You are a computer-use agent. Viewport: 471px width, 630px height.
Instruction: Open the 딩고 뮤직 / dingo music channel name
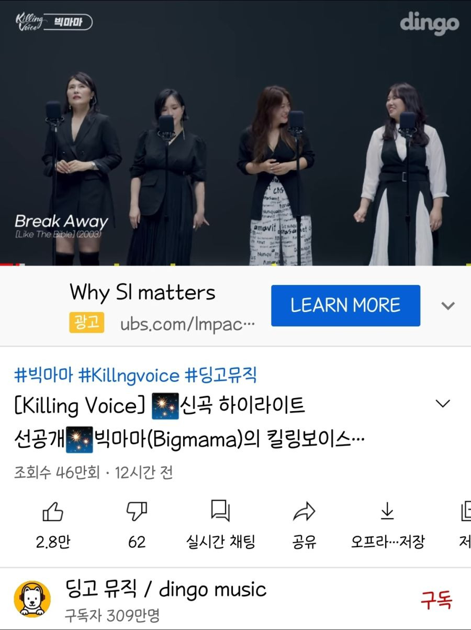(x=166, y=590)
